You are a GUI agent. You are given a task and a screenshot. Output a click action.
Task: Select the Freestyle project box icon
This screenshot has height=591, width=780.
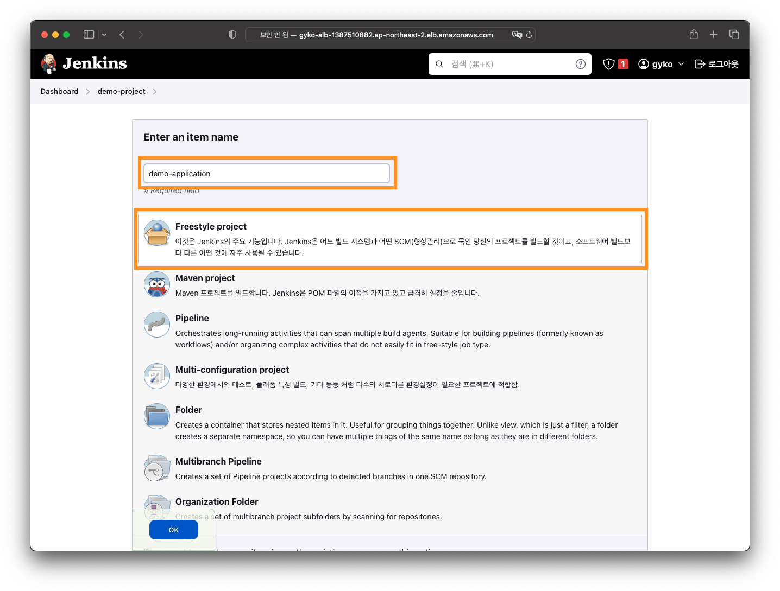coord(157,233)
